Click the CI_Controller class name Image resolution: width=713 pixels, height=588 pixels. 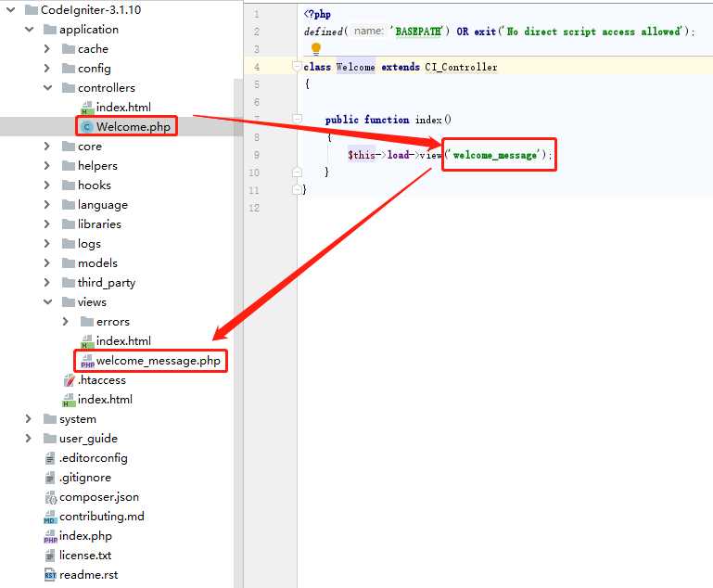coord(461,67)
